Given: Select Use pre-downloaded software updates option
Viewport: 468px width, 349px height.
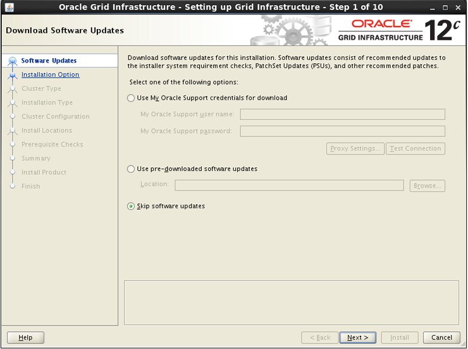Looking at the screenshot, I should coord(131,169).
